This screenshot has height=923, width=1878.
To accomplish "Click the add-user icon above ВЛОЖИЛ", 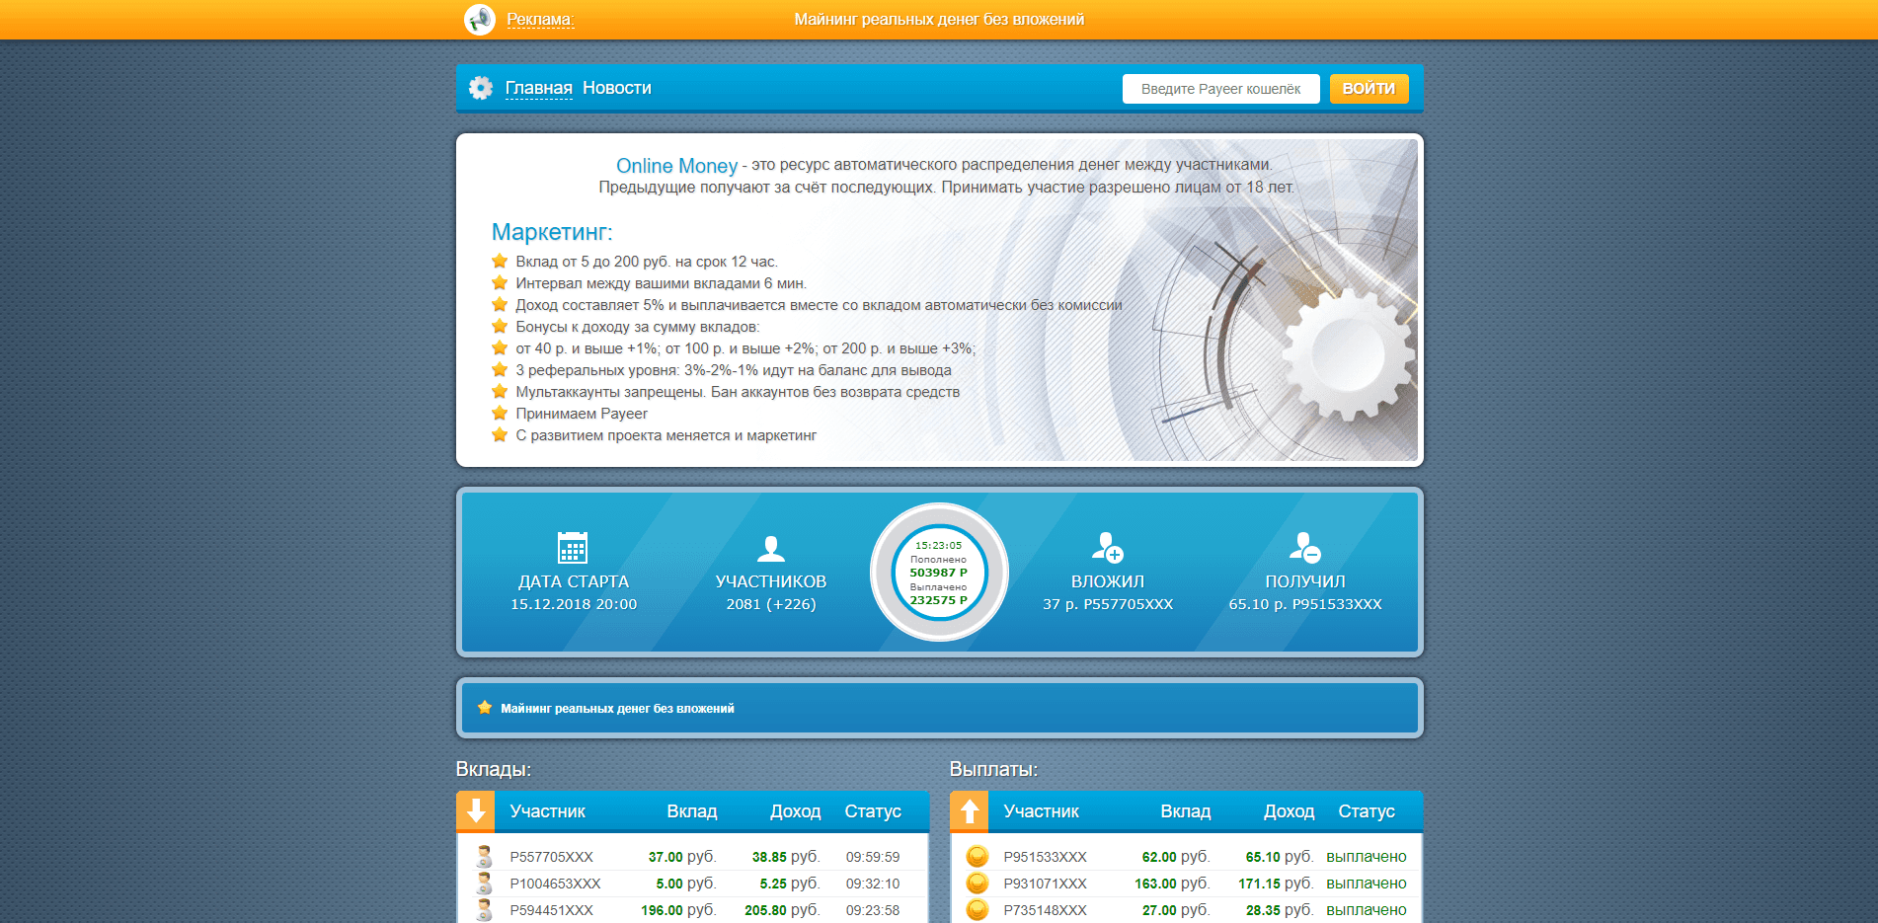I will click(1108, 549).
